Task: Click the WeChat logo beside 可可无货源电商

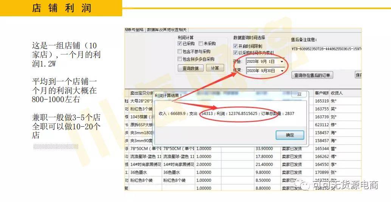Action: tap(303, 185)
